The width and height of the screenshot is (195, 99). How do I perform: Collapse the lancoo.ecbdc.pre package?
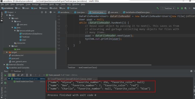tap(15, 31)
